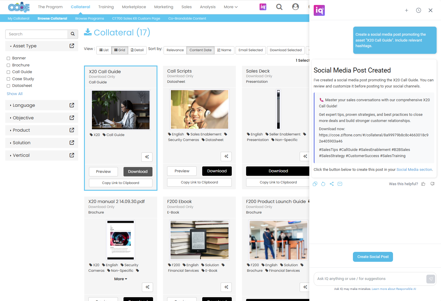Open AI sparkle action on F200 Ebook card
This screenshot has width=441, height=301.
226,287
